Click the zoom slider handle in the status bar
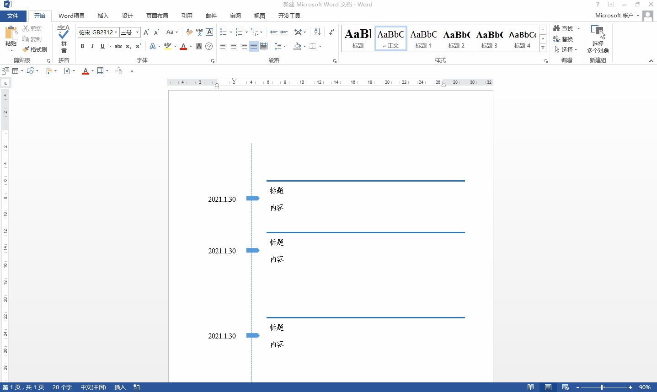This screenshot has width=657, height=392. point(602,387)
